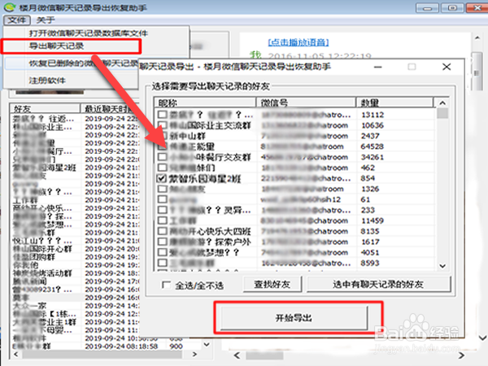The width and height of the screenshot is (488, 366).
Task: Open the 文件 menu
Action: coord(17,20)
